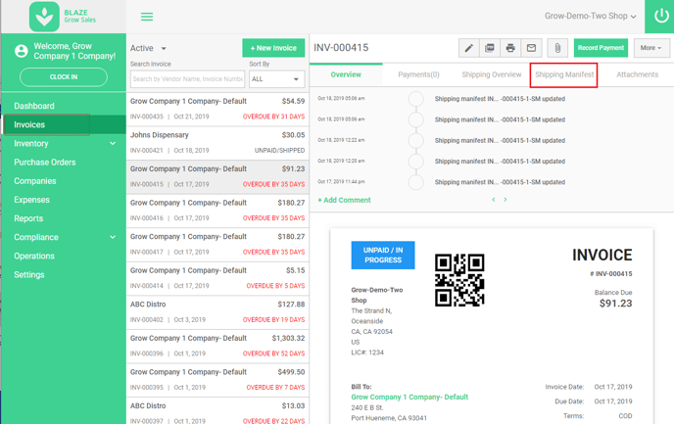674x424 pixels.
Task: Click the power logout icon
Action: pyautogui.click(x=660, y=17)
